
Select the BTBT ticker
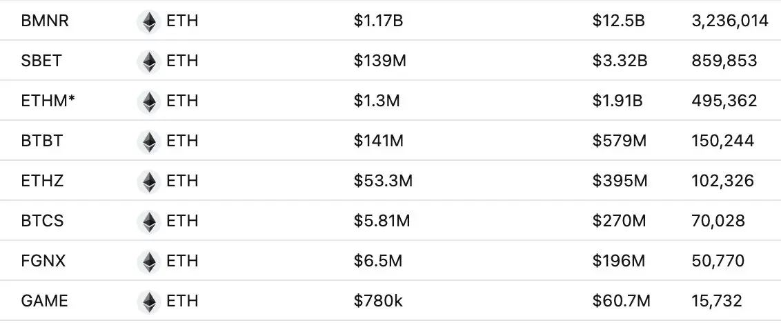click(x=42, y=141)
